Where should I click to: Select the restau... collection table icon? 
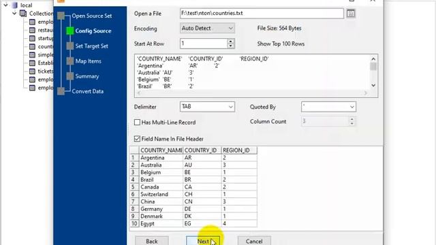pyautogui.click(x=32, y=30)
